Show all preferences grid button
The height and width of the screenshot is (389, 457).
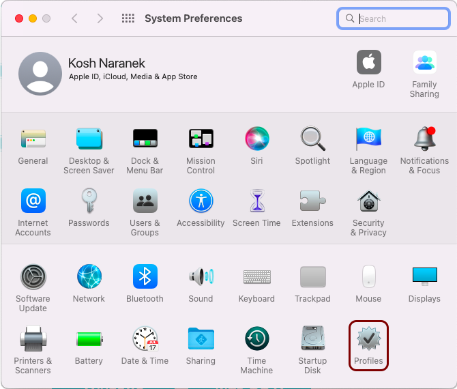[128, 18]
